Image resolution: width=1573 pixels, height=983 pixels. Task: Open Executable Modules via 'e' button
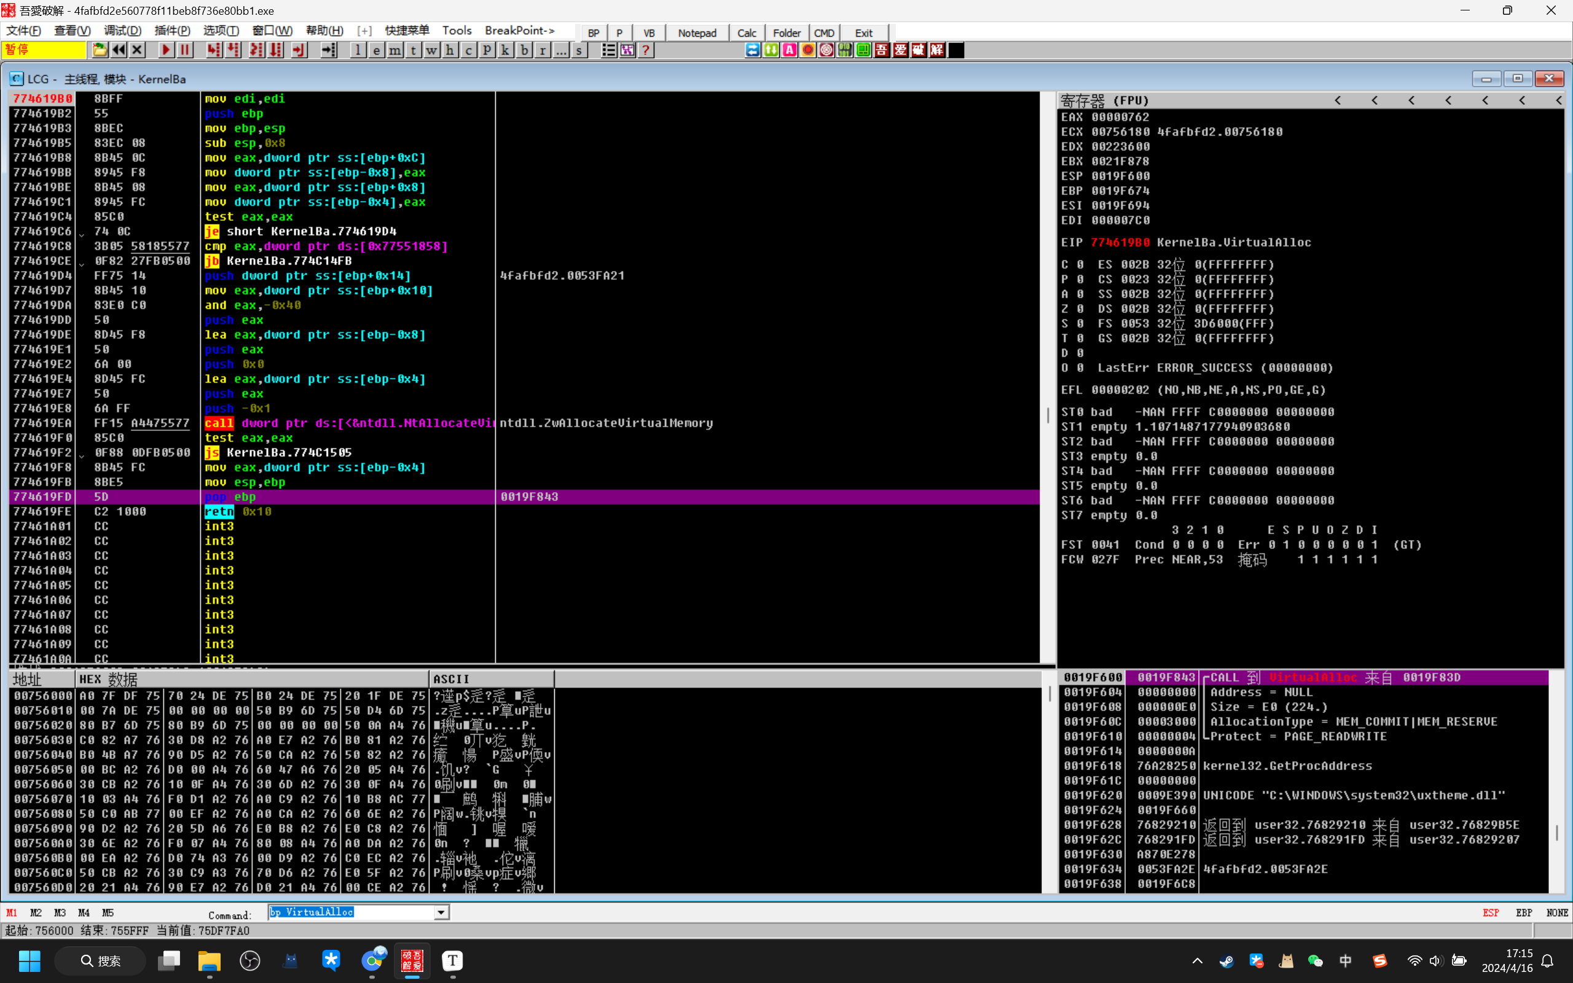pyautogui.click(x=376, y=50)
